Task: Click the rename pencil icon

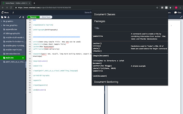Action: coord(20,17)
